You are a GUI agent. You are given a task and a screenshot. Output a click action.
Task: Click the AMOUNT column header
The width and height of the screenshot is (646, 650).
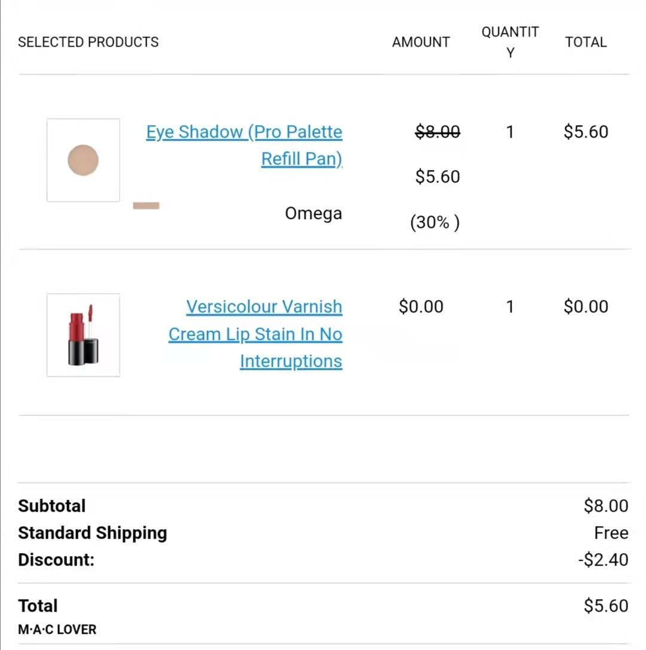(421, 42)
